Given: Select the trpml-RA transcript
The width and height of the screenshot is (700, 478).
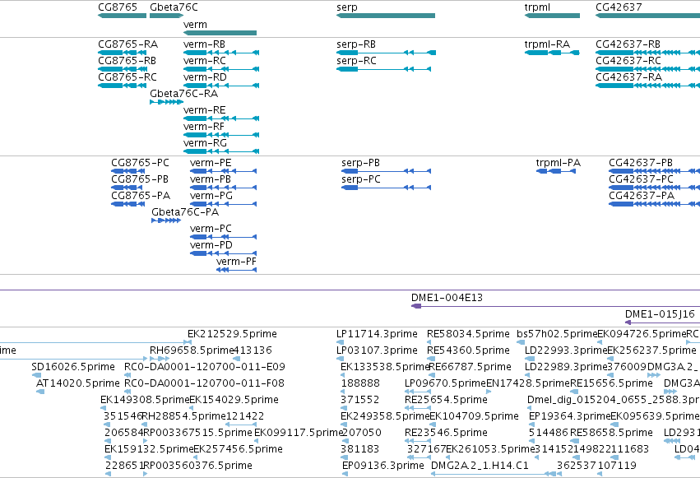Looking at the screenshot, I should [x=552, y=53].
